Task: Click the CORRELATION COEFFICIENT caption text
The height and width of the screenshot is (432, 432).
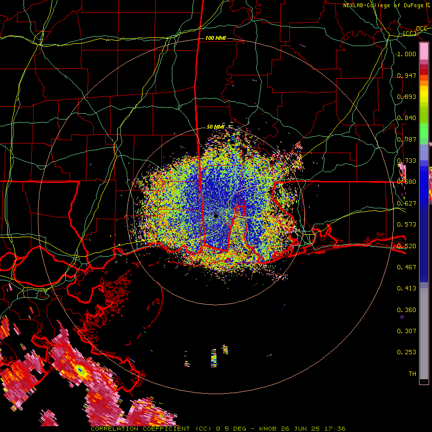Action: [x=140, y=429]
